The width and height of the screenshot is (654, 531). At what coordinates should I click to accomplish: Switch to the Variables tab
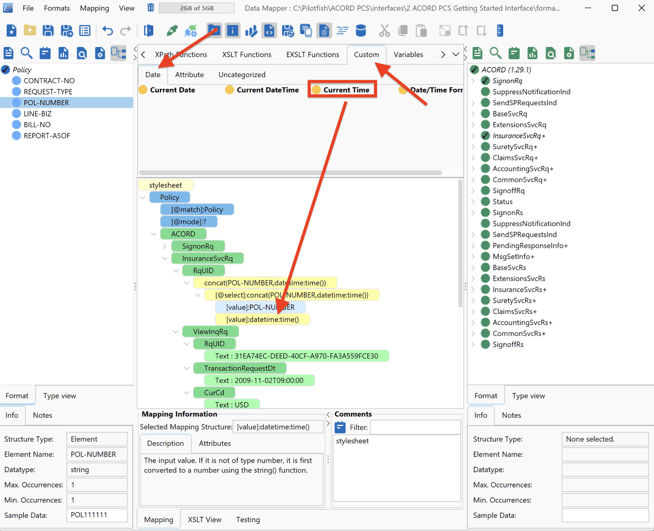point(408,55)
